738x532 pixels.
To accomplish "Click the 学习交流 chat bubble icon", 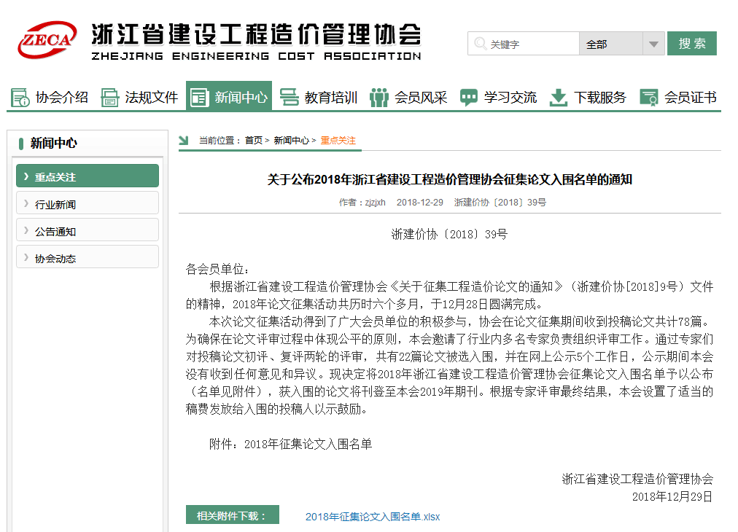I will [x=468, y=98].
